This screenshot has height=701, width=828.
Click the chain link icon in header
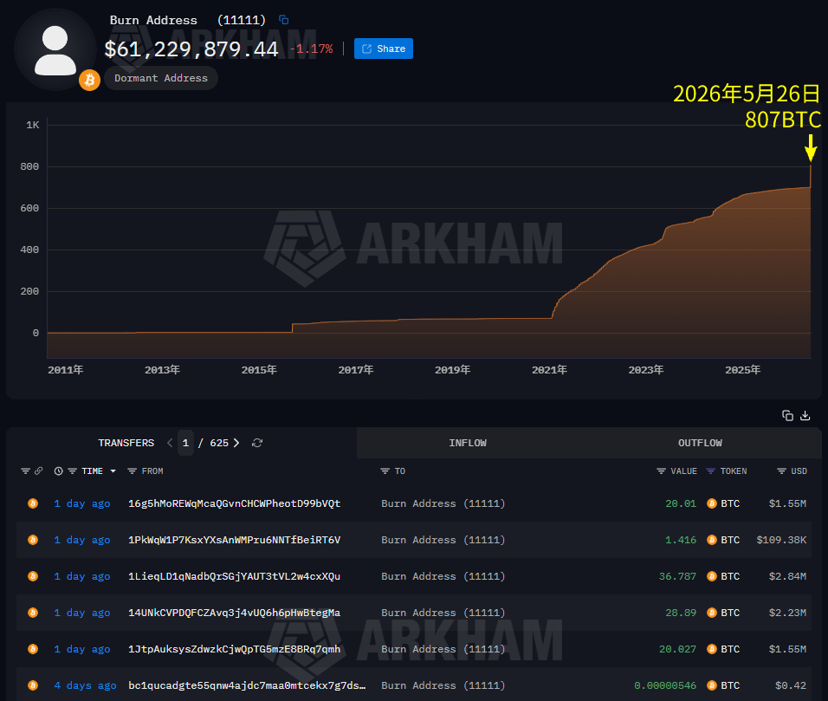(x=39, y=471)
